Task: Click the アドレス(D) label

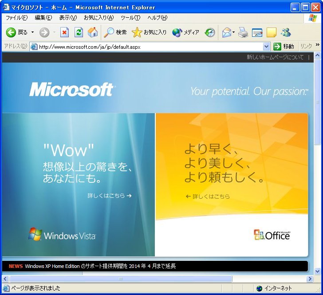Action: [x=16, y=46]
